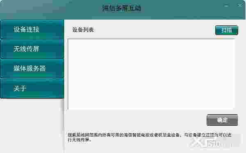Image resolution: width=246 pixels, height=153 pixels.
Task: Open the 设备连接 section
Action: click(x=32, y=29)
